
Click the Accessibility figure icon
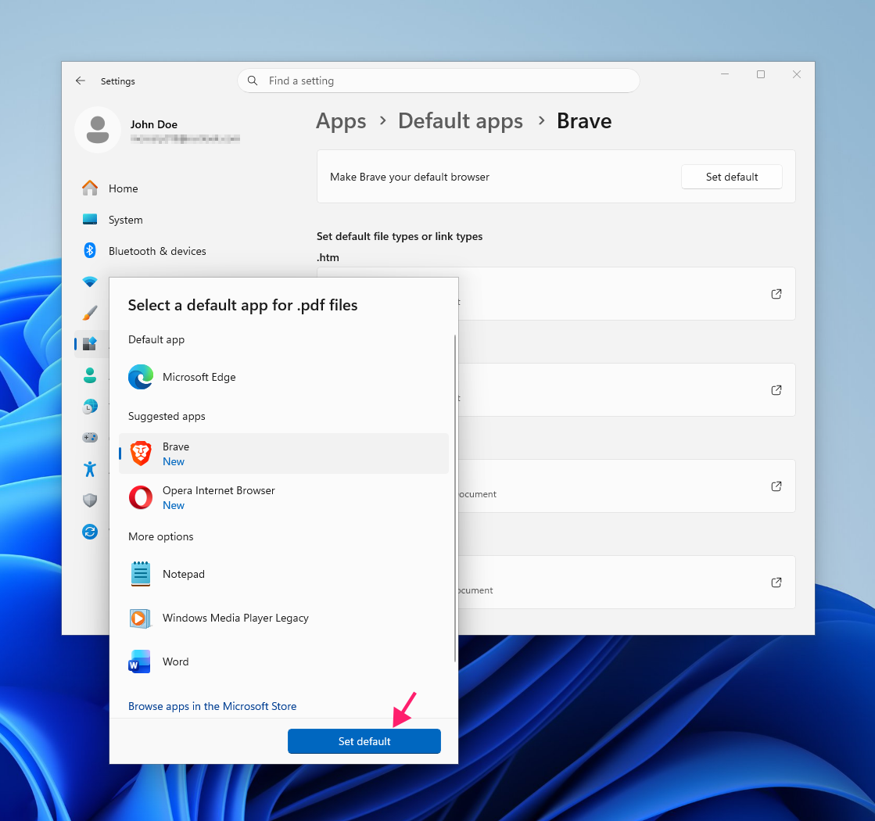pos(90,469)
